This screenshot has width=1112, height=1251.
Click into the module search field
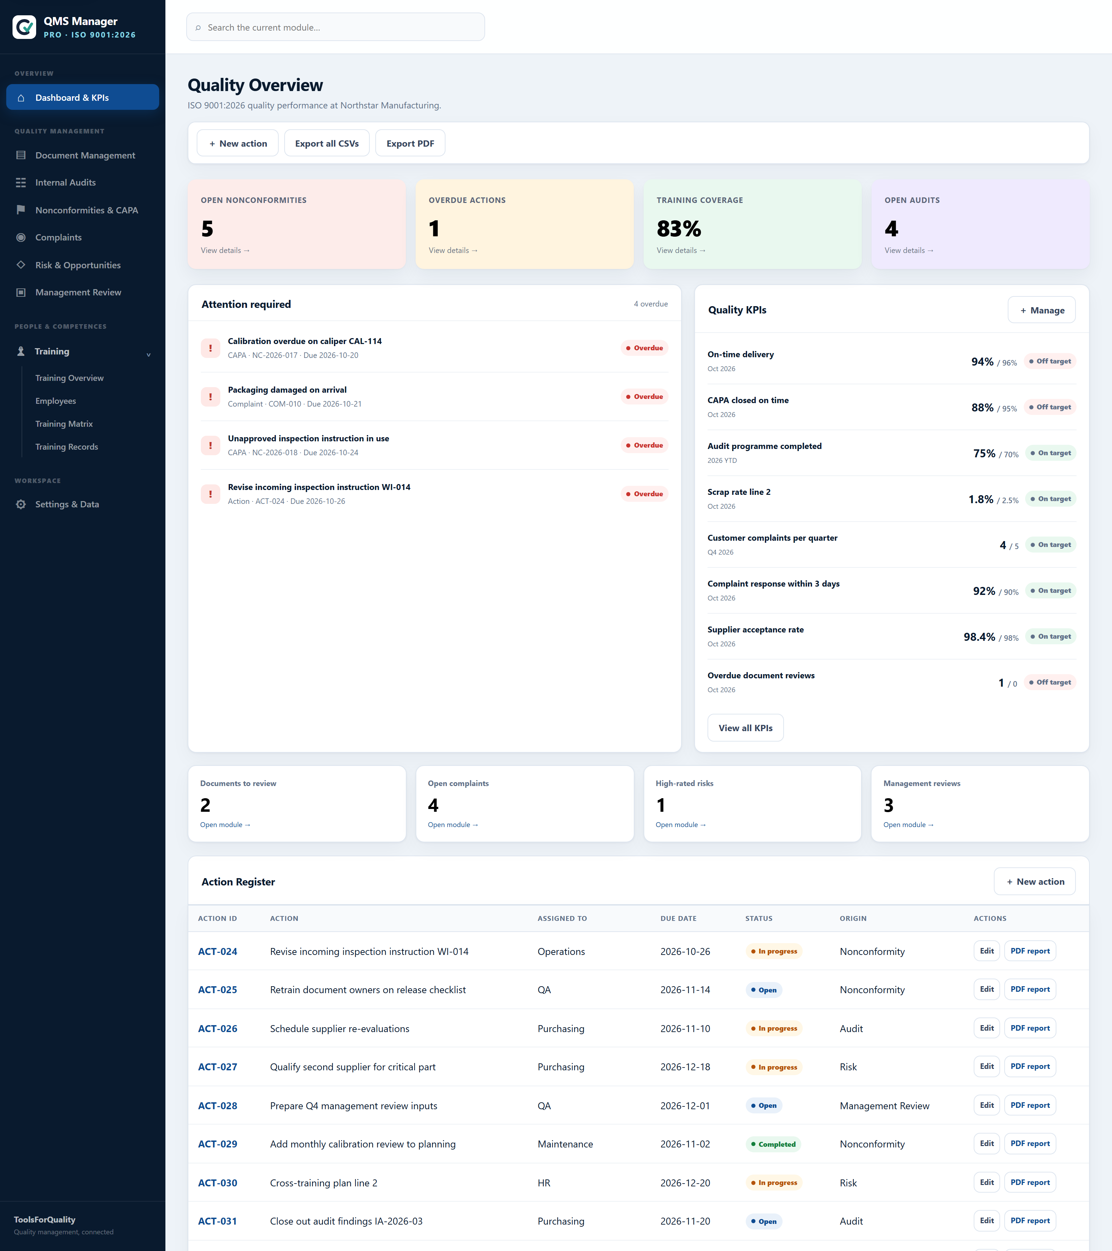click(335, 27)
